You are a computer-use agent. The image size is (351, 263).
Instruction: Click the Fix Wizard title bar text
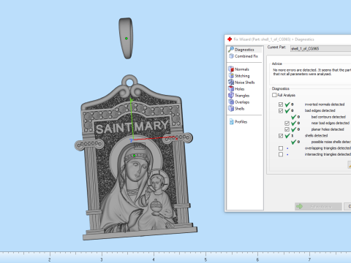(273, 39)
